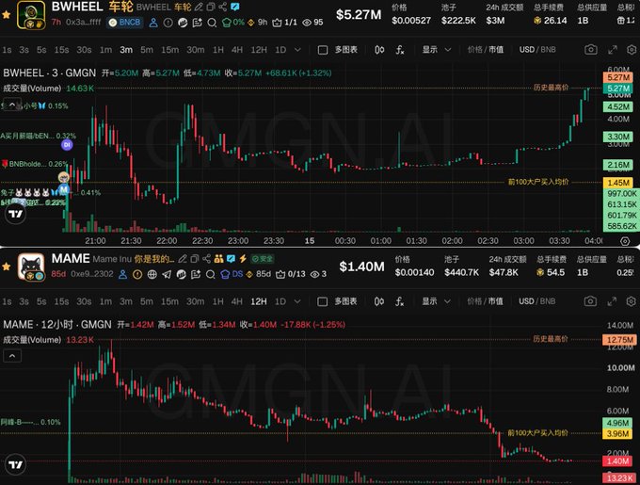This screenshot has width=640, height=485.
Task: Open BWHEEL developer profile person icon
Action: point(153,23)
